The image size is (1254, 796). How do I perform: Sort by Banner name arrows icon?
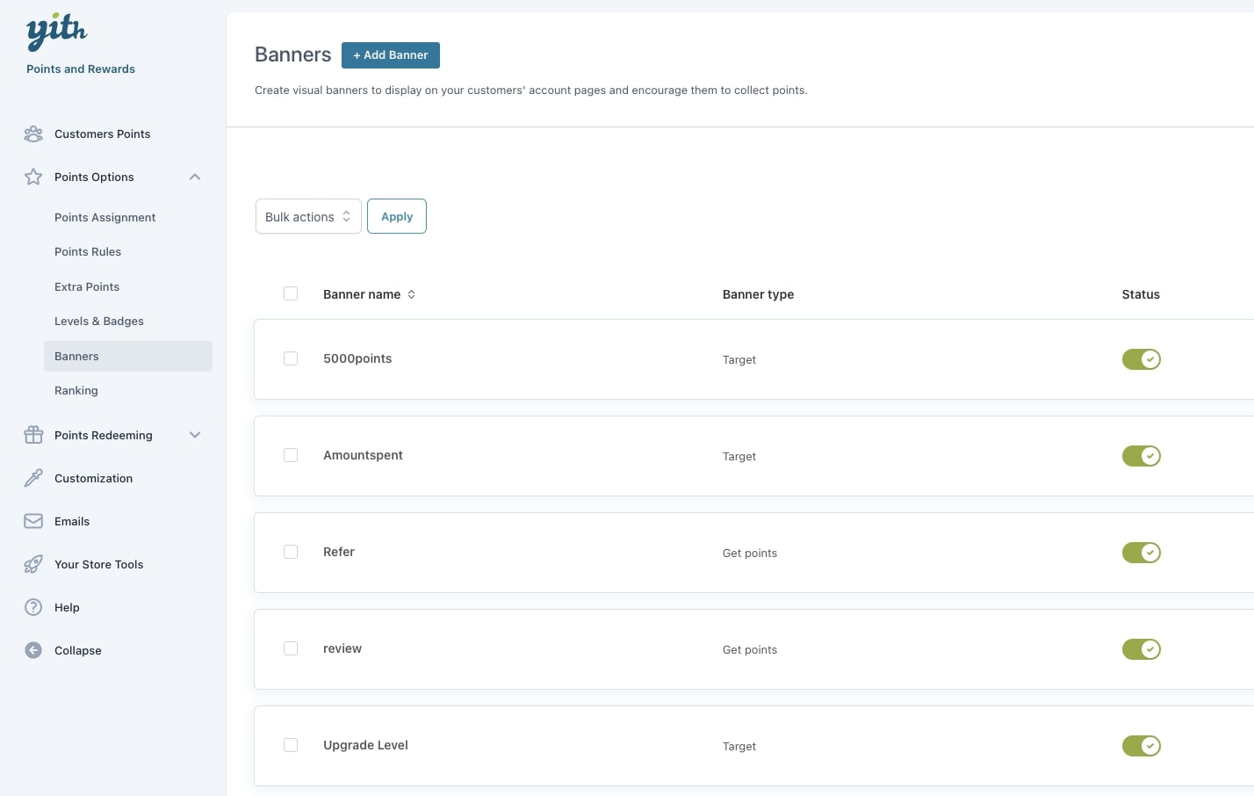(411, 294)
